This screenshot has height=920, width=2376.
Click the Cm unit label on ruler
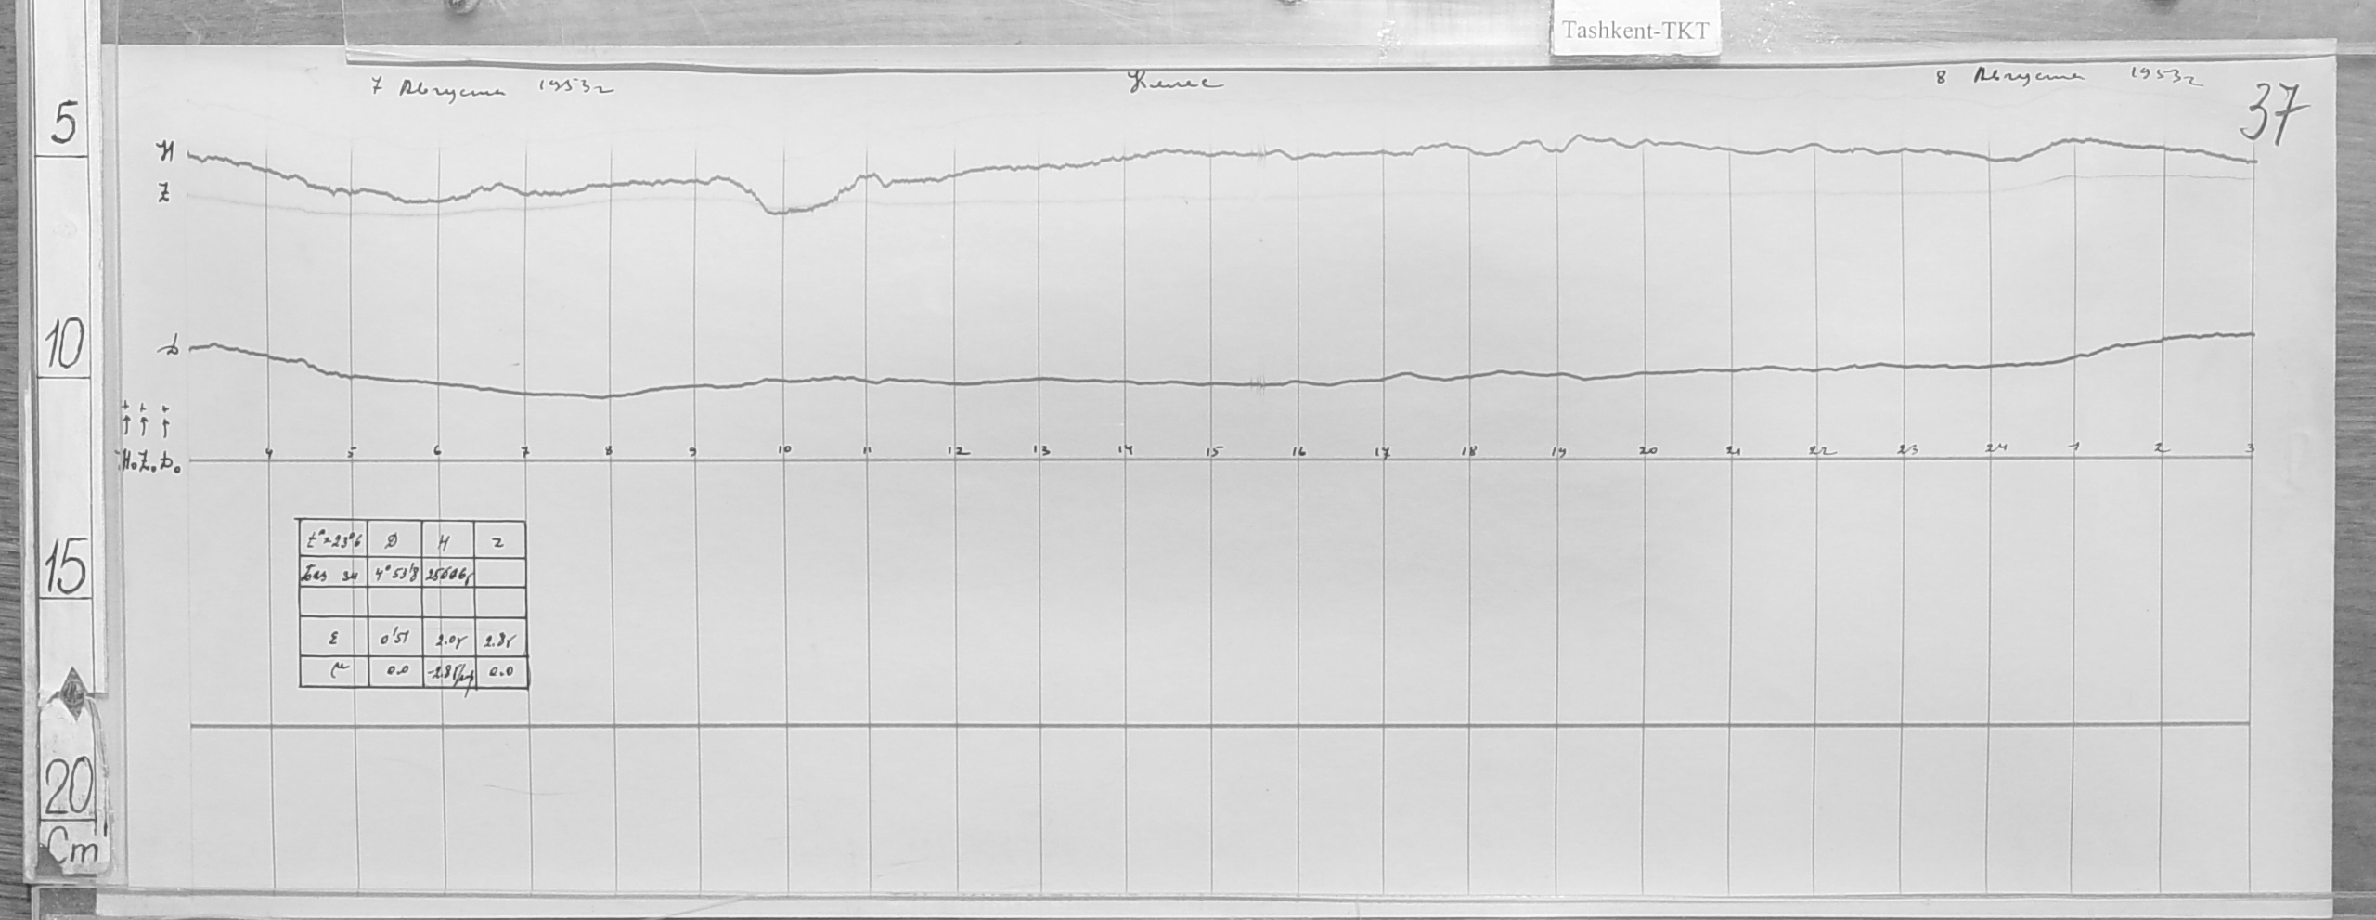[72, 852]
